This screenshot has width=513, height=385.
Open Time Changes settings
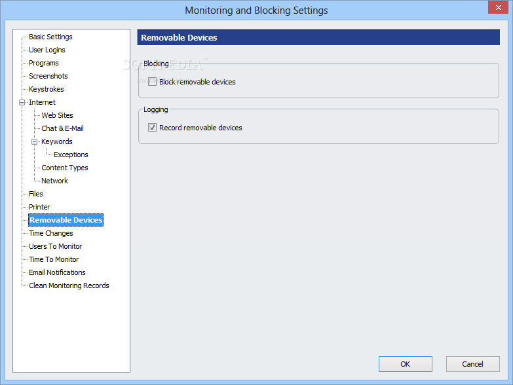pyautogui.click(x=51, y=233)
